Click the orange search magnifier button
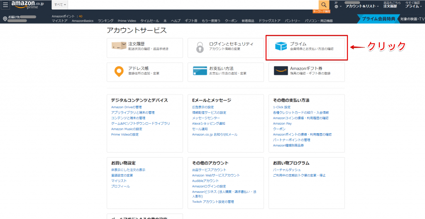This screenshot has width=425, height=219. 324,5
